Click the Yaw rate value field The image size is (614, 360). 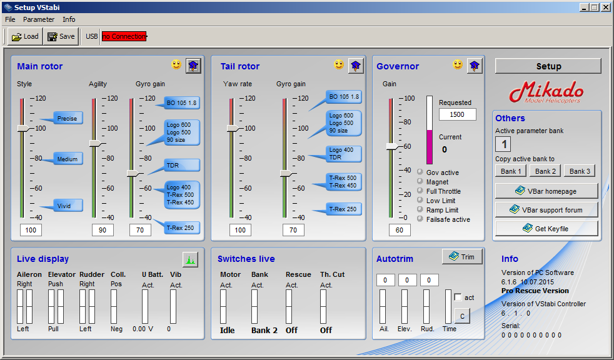coord(241,230)
